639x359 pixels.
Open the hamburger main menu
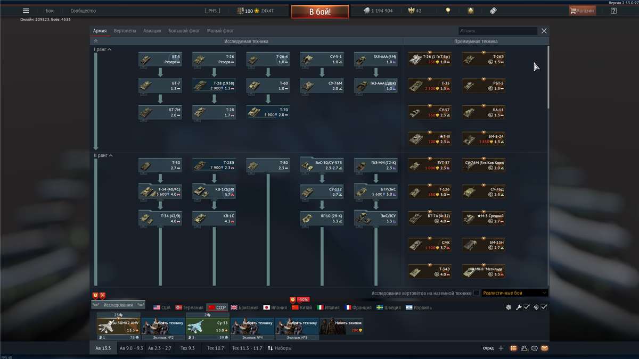(x=26, y=11)
